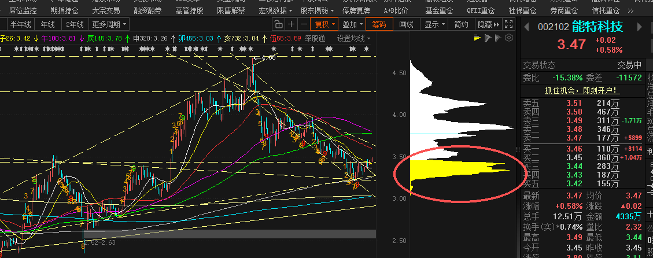Image resolution: width=653 pixels, height=258 pixels.
Task: Open chip distribution settings gear
Action: (x=508, y=38)
